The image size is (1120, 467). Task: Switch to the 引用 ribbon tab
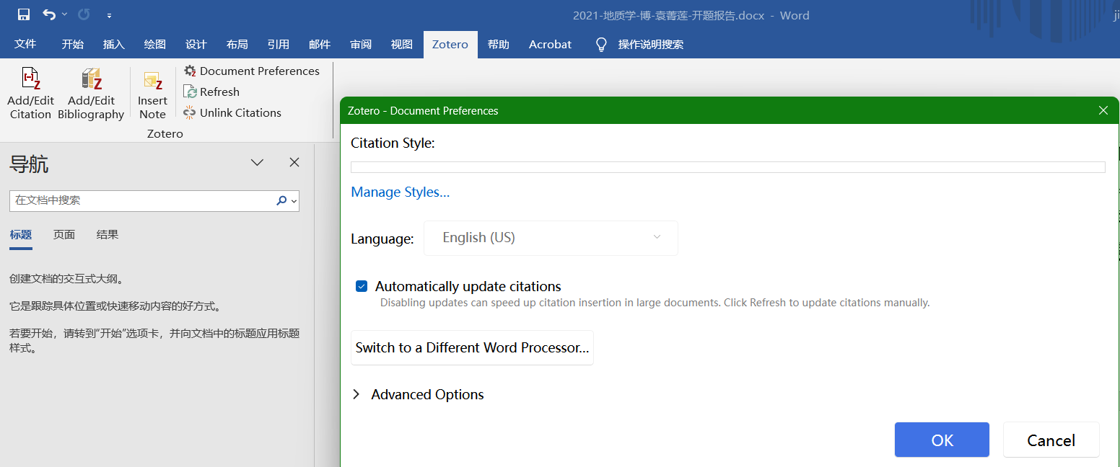tap(279, 44)
